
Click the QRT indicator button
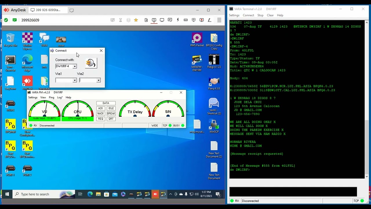[x=111, y=119]
